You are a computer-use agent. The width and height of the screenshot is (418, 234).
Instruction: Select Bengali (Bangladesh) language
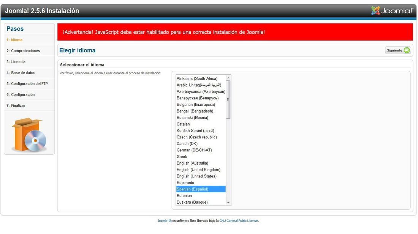pos(201,111)
